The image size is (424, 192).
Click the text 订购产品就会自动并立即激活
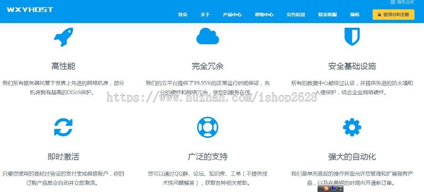[x=63, y=183]
